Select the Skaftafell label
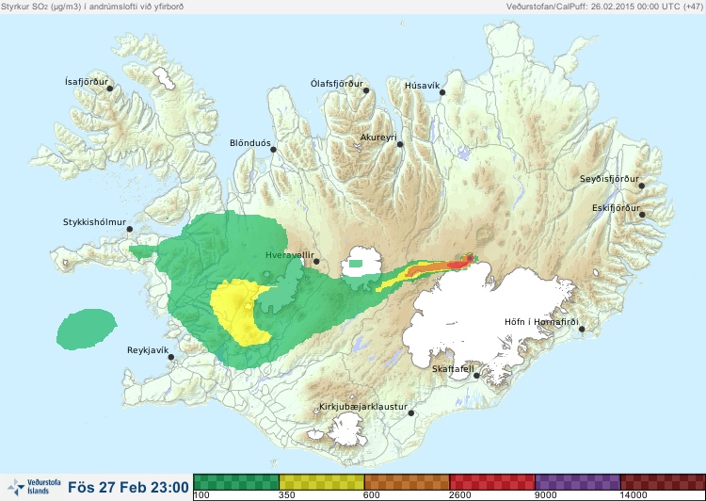706x501 pixels. coord(453,369)
